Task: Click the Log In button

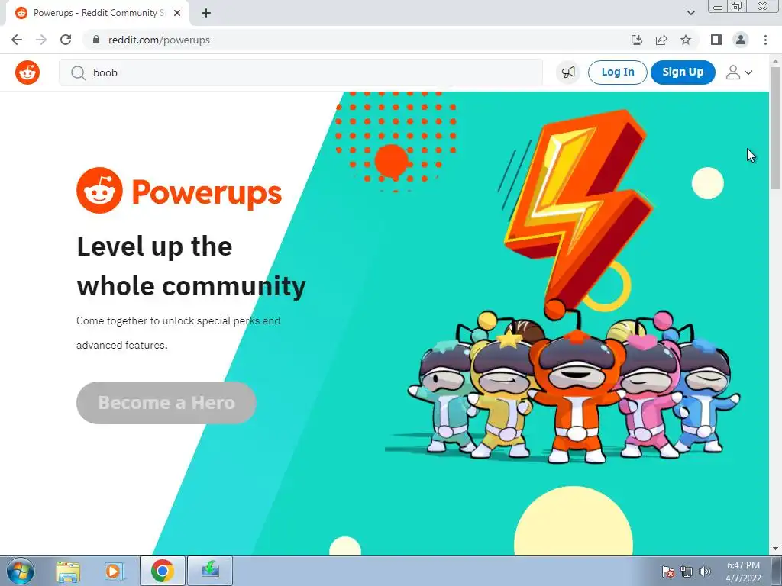Action: (617, 72)
